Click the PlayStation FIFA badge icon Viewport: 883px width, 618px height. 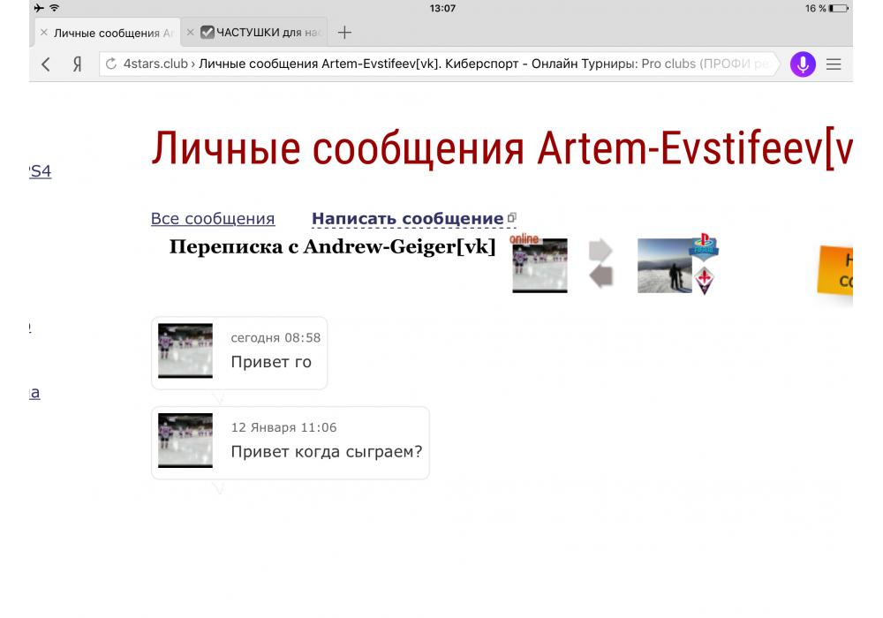click(705, 247)
